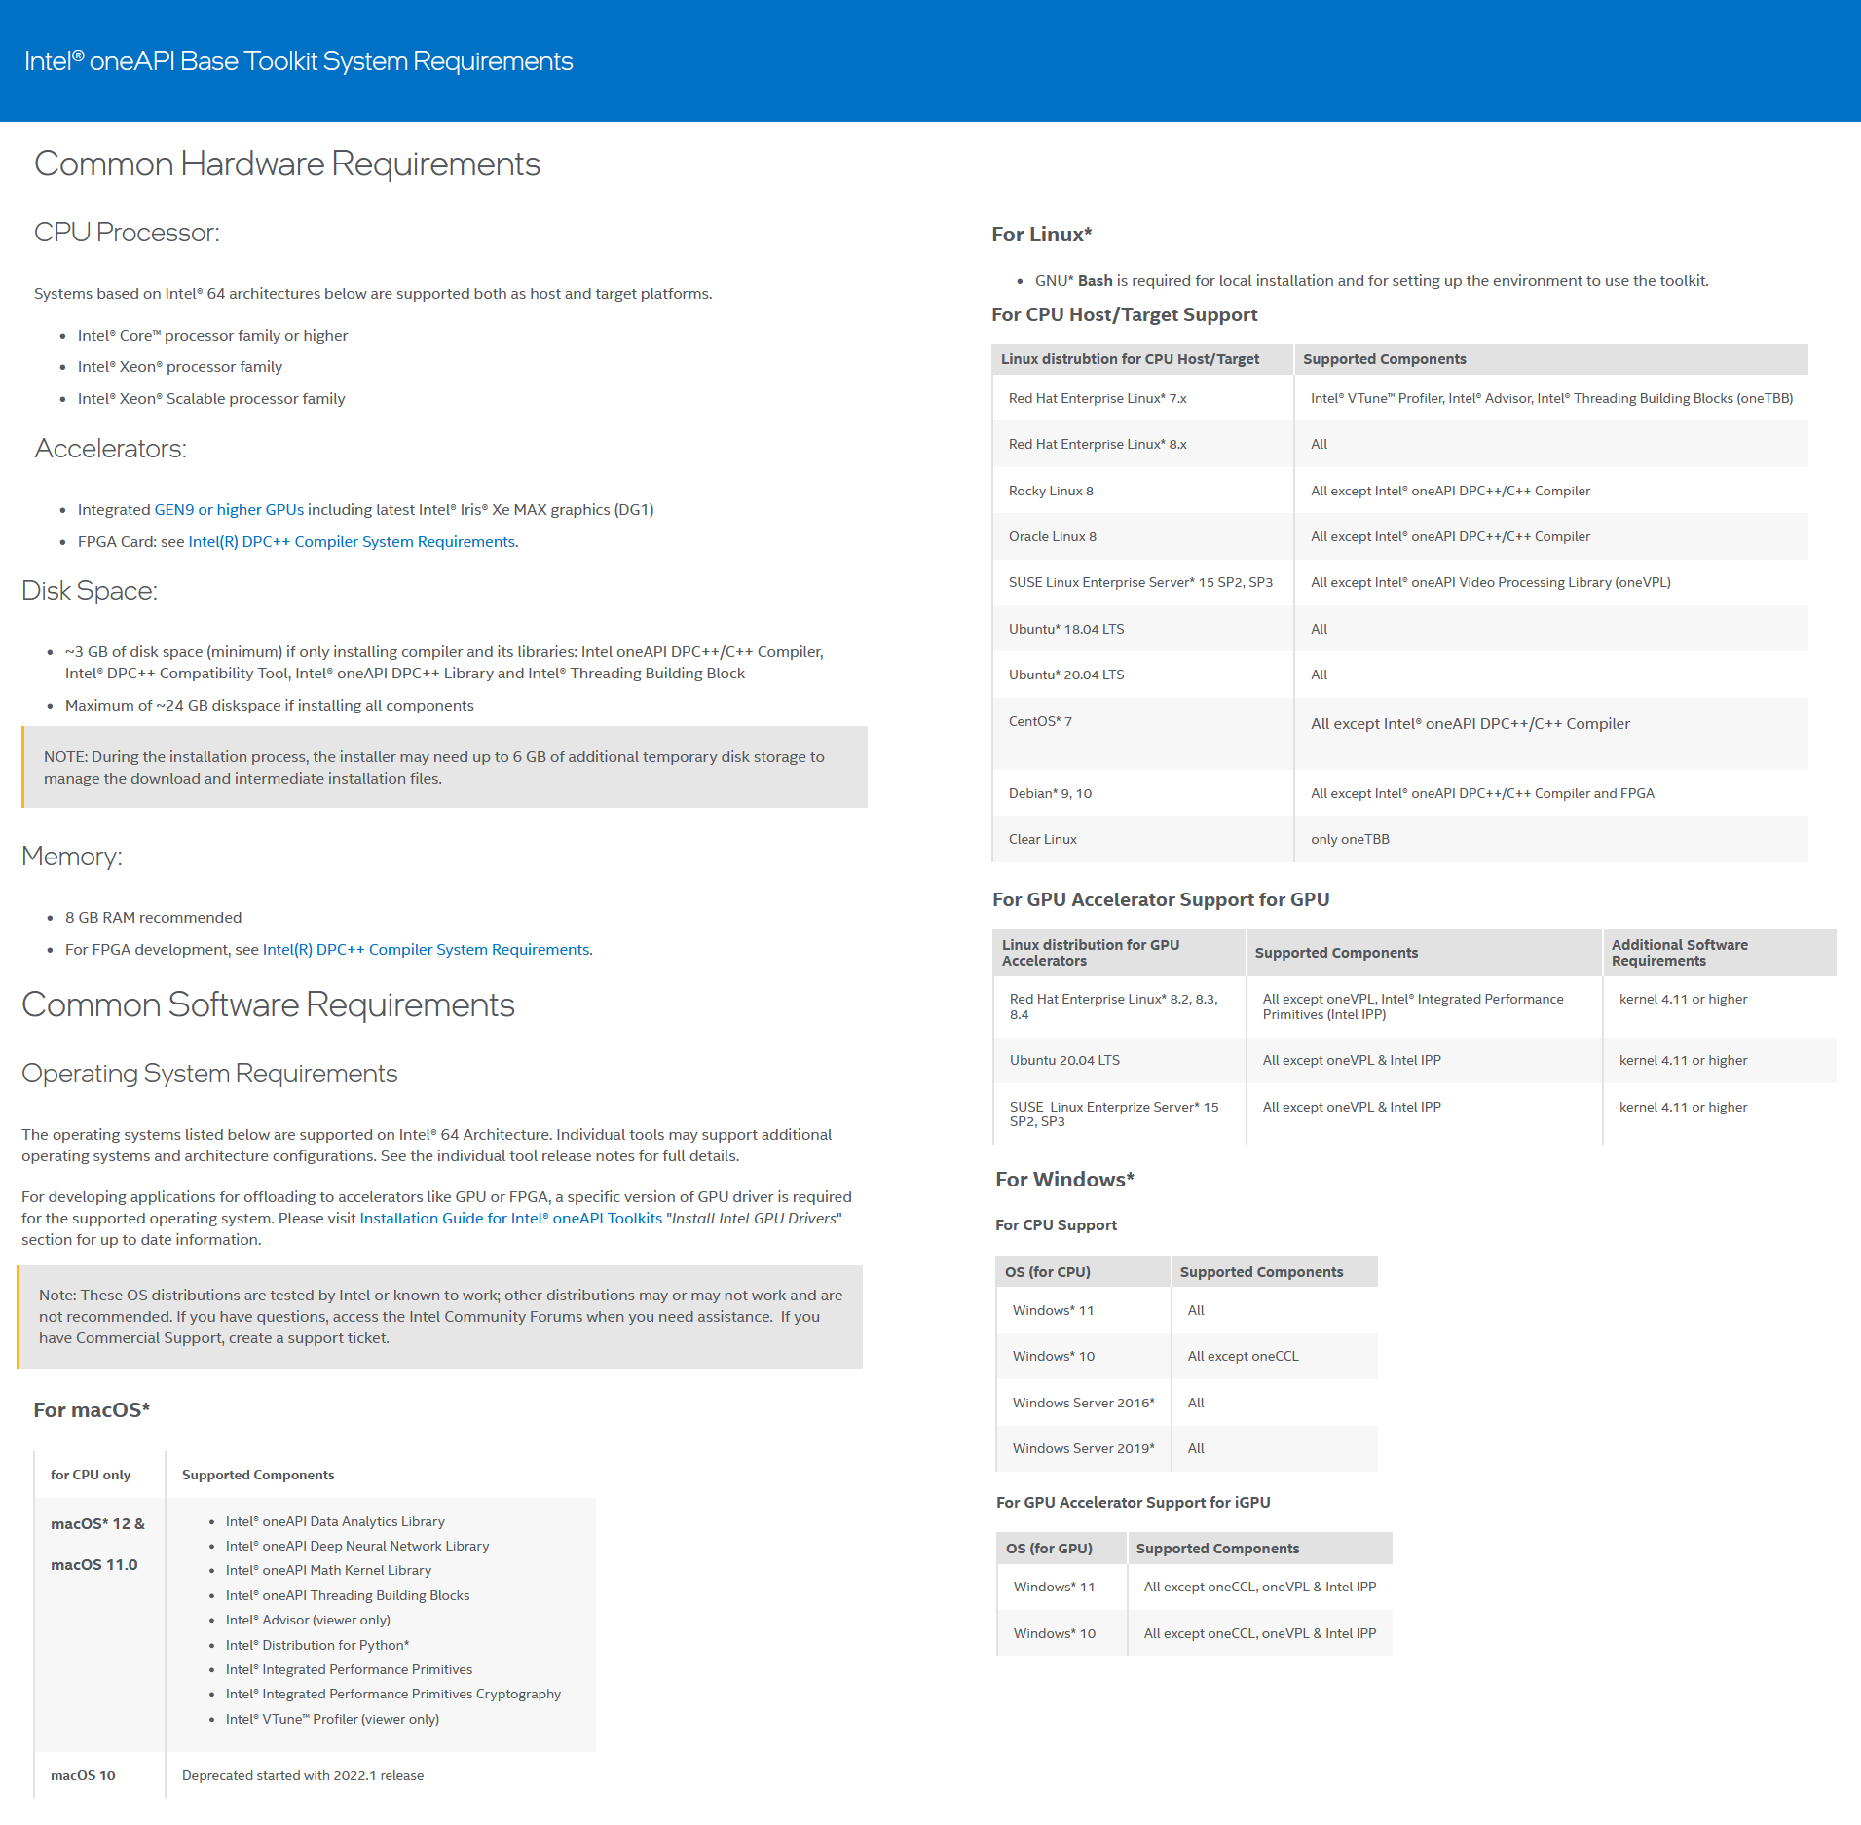The height and width of the screenshot is (1825, 1861).
Task: Click the Clear Linux table cell
Action: pos(1143,839)
